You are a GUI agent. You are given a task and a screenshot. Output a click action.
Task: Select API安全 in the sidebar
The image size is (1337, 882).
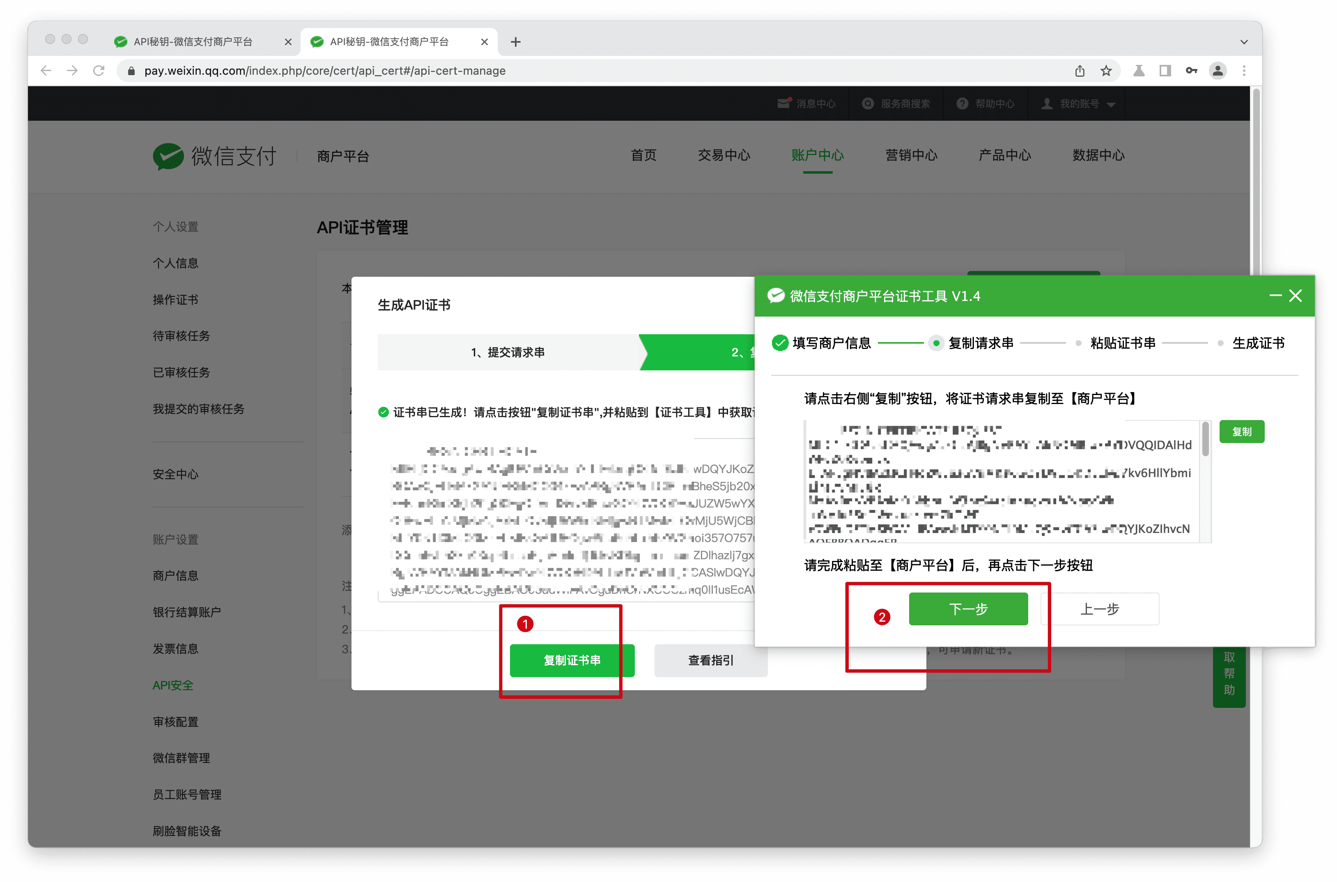[x=173, y=685]
